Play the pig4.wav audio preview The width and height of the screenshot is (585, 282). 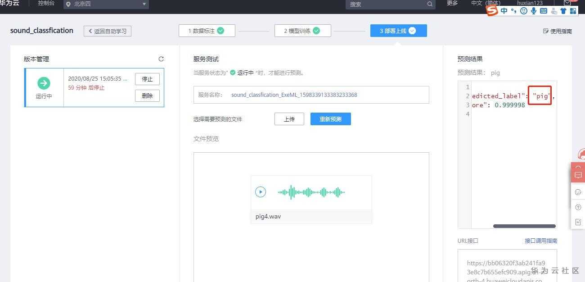point(261,192)
